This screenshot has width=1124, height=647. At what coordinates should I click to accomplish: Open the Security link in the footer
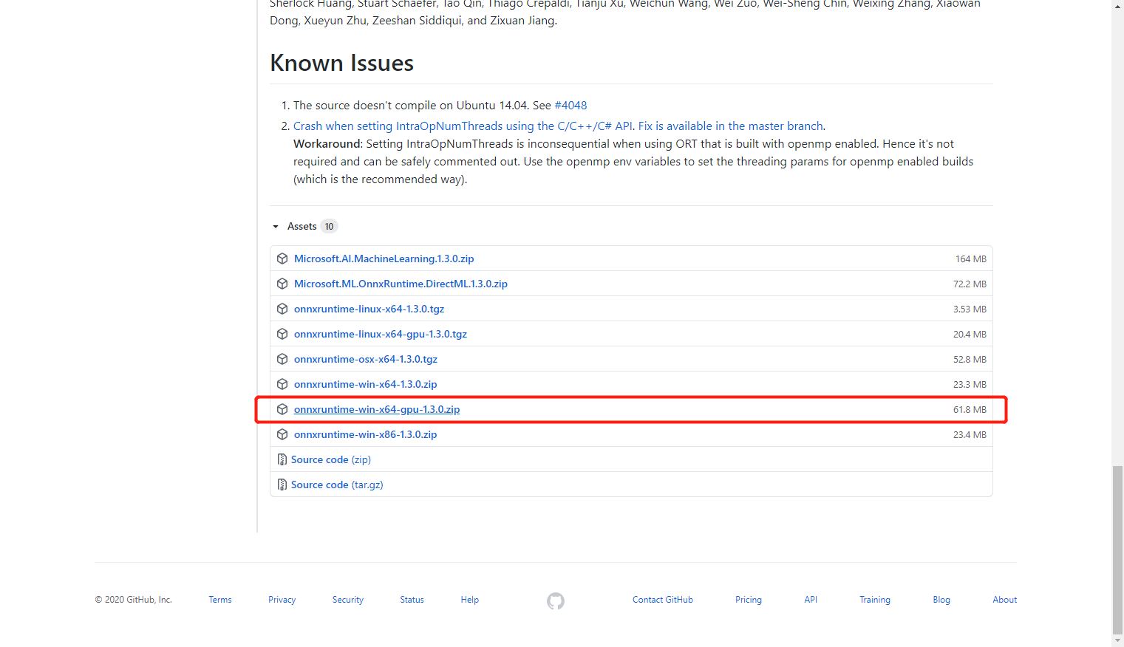(347, 599)
